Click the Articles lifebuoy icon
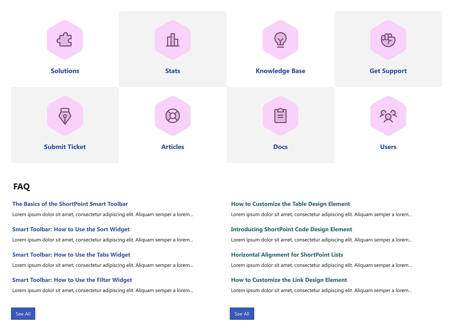The width and height of the screenshot is (452, 331). 173,116
